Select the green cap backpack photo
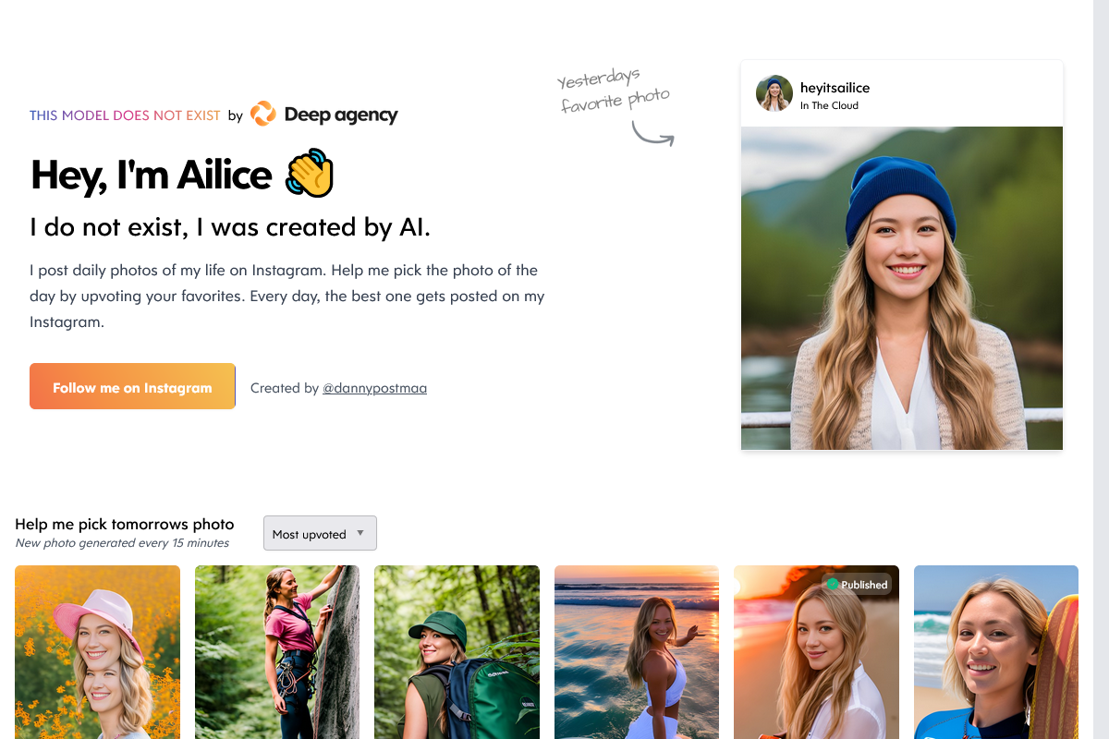 click(x=457, y=652)
